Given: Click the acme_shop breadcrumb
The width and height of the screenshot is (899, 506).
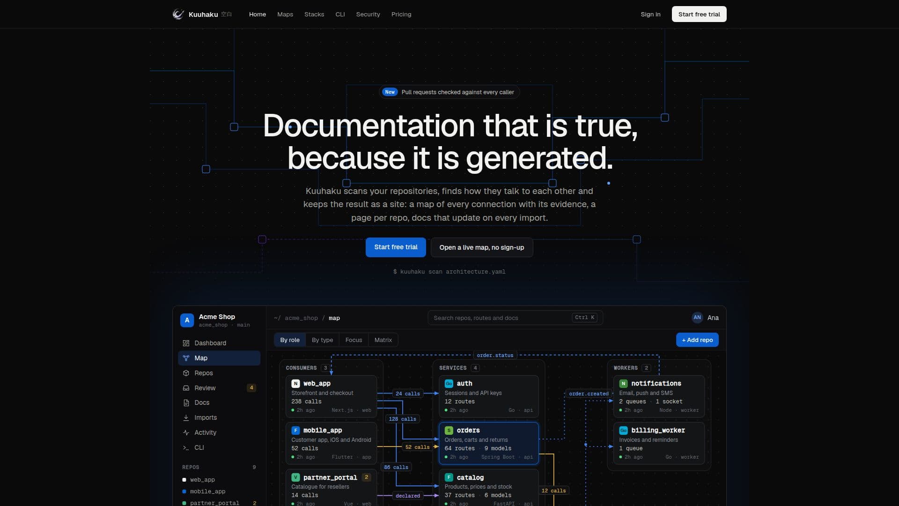Looking at the screenshot, I should (x=301, y=318).
